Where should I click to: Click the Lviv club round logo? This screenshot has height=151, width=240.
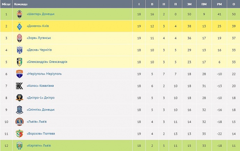point(19,122)
